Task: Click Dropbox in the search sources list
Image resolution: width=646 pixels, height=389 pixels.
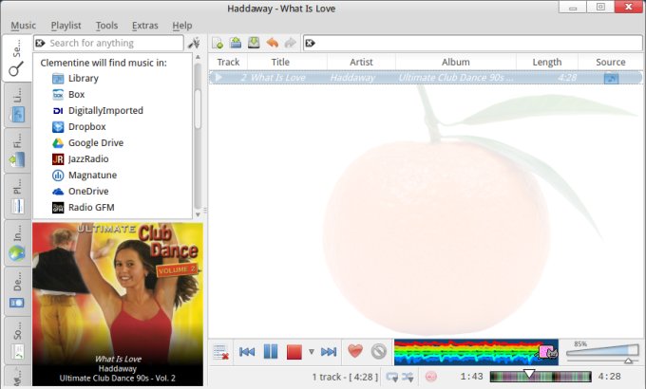Action: click(79, 126)
